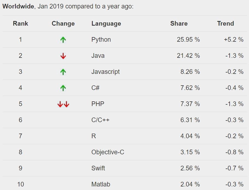Click the Java language name

[98, 56]
